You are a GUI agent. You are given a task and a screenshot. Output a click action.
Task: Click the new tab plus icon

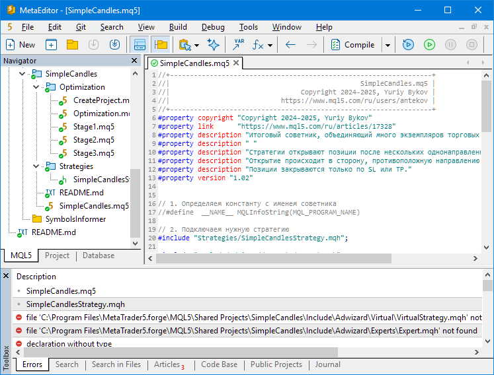(51, 45)
